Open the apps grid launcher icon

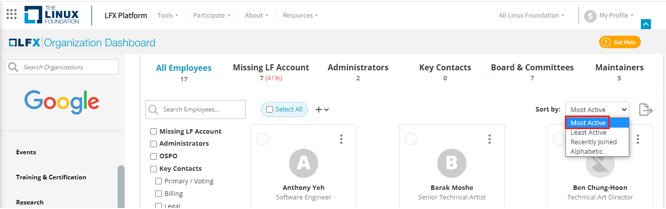(12, 14)
